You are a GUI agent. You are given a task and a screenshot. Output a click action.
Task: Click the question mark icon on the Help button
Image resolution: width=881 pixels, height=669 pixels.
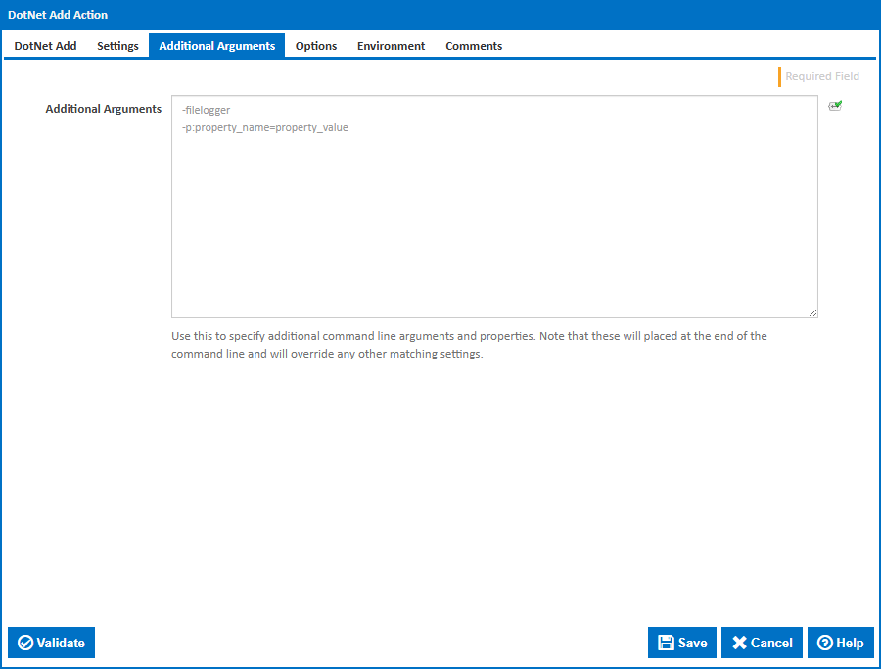(x=825, y=643)
